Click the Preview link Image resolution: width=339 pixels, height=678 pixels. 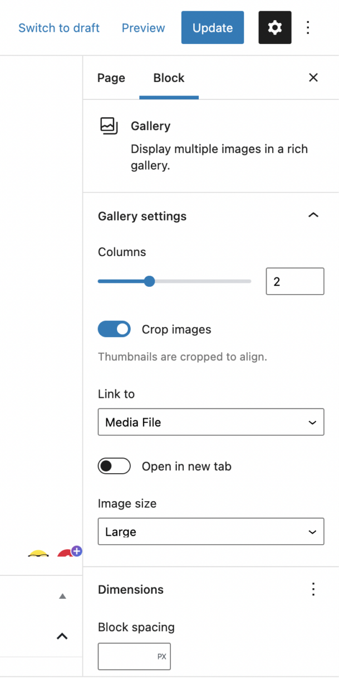click(x=143, y=28)
